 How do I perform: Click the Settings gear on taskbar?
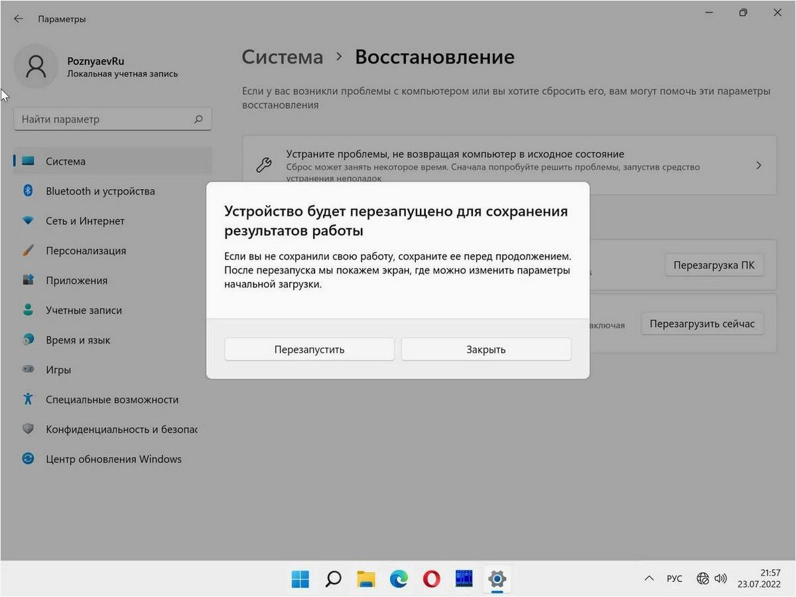(497, 579)
